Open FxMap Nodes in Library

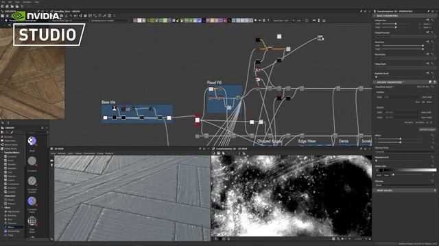pos(10,149)
